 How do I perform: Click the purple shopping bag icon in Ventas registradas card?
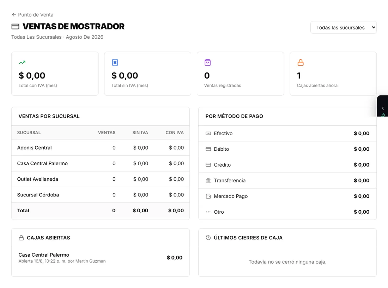pyautogui.click(x=208, y=62)
